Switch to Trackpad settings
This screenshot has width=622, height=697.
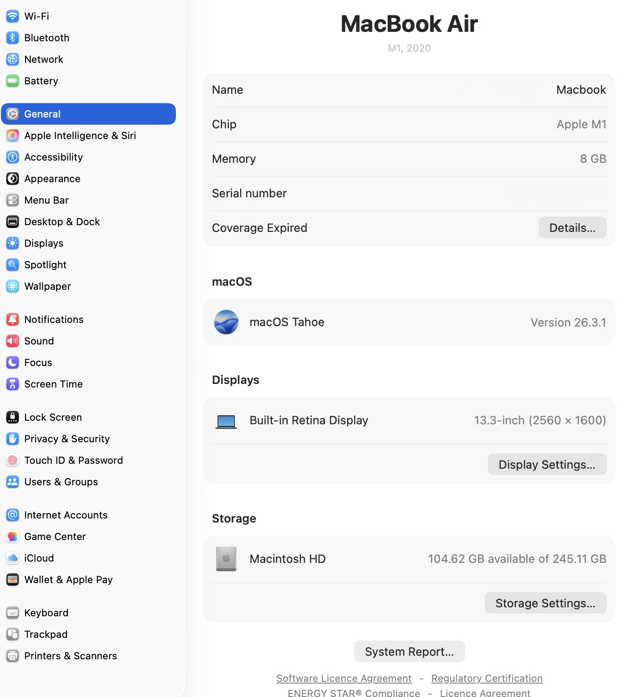(x=88, y=634)
